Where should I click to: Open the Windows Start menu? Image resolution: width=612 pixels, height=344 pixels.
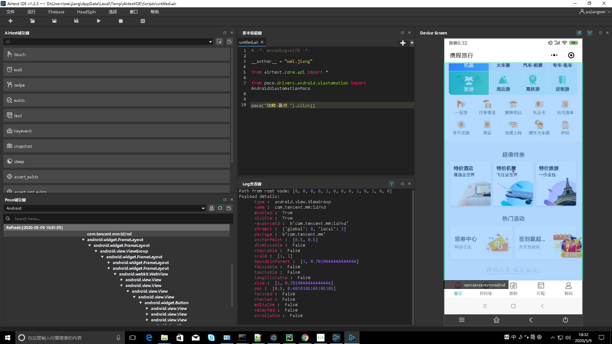8,338
